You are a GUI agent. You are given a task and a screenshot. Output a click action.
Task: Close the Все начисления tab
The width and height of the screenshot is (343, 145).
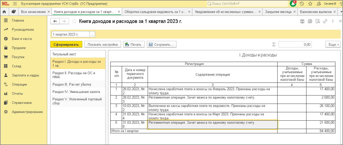pos(49,12)
